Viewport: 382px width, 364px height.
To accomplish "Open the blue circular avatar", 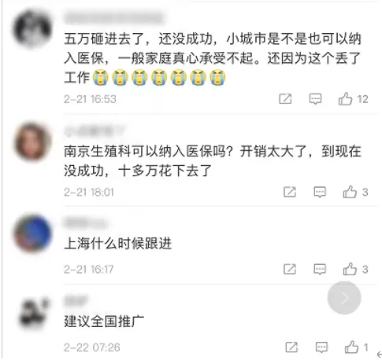I will 32,233.
